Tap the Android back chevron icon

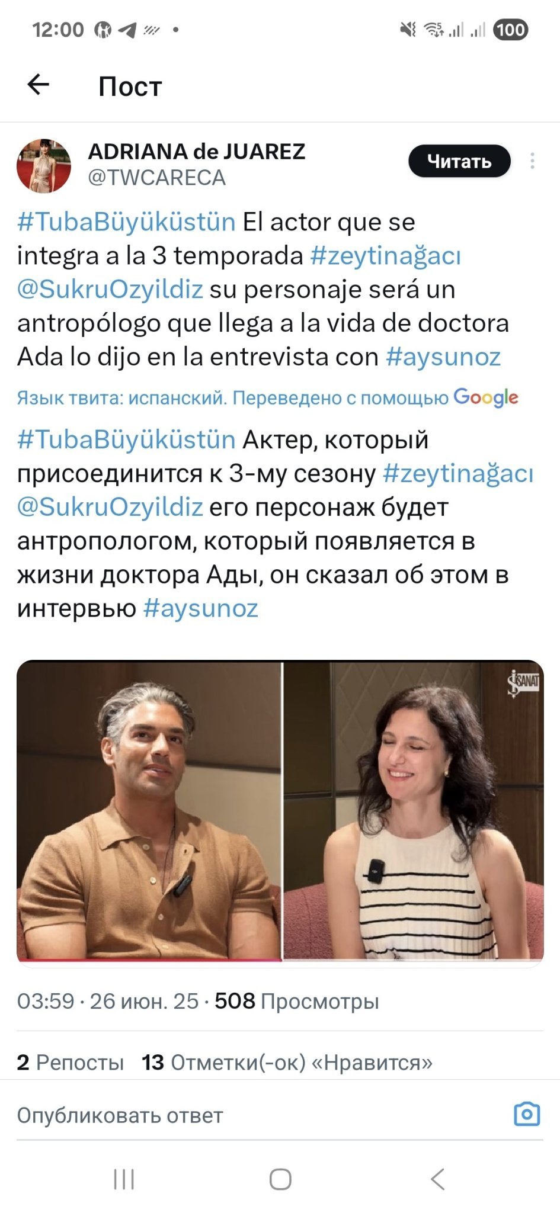437,1179
